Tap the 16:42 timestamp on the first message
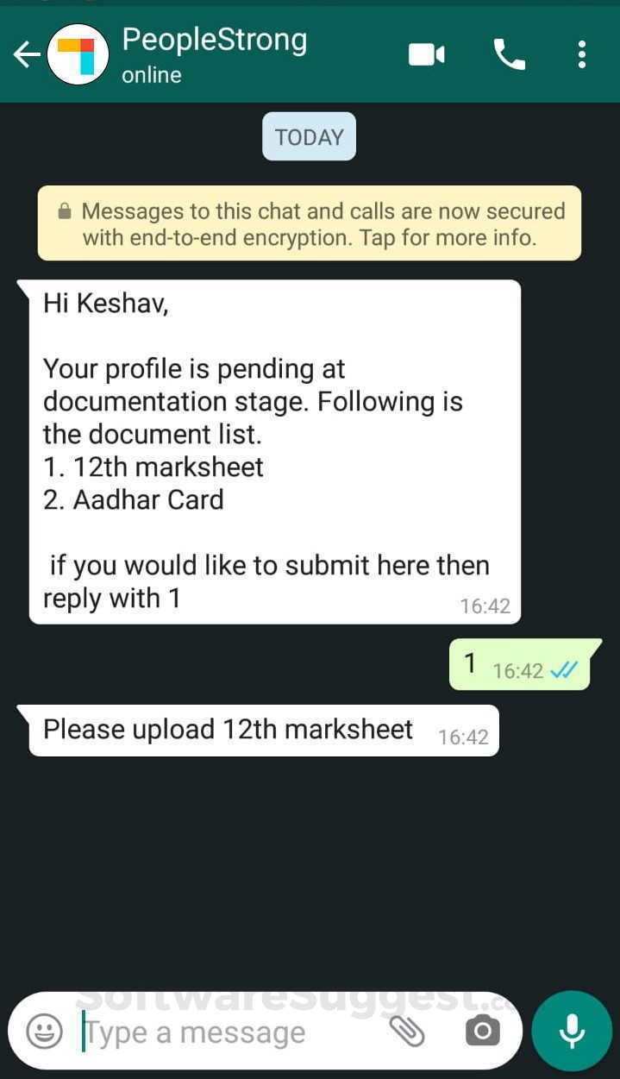 [x=485, y=606]
